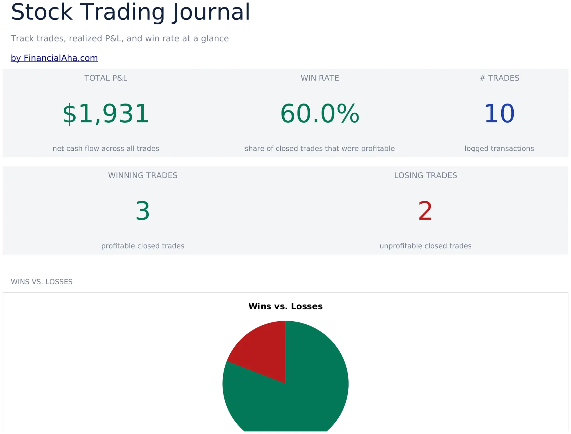Image resolution: width=571 pixels, height=434 pixels.
Task: Select the subtitle 'Track trades, realized P&L...'
Action: 120,39
